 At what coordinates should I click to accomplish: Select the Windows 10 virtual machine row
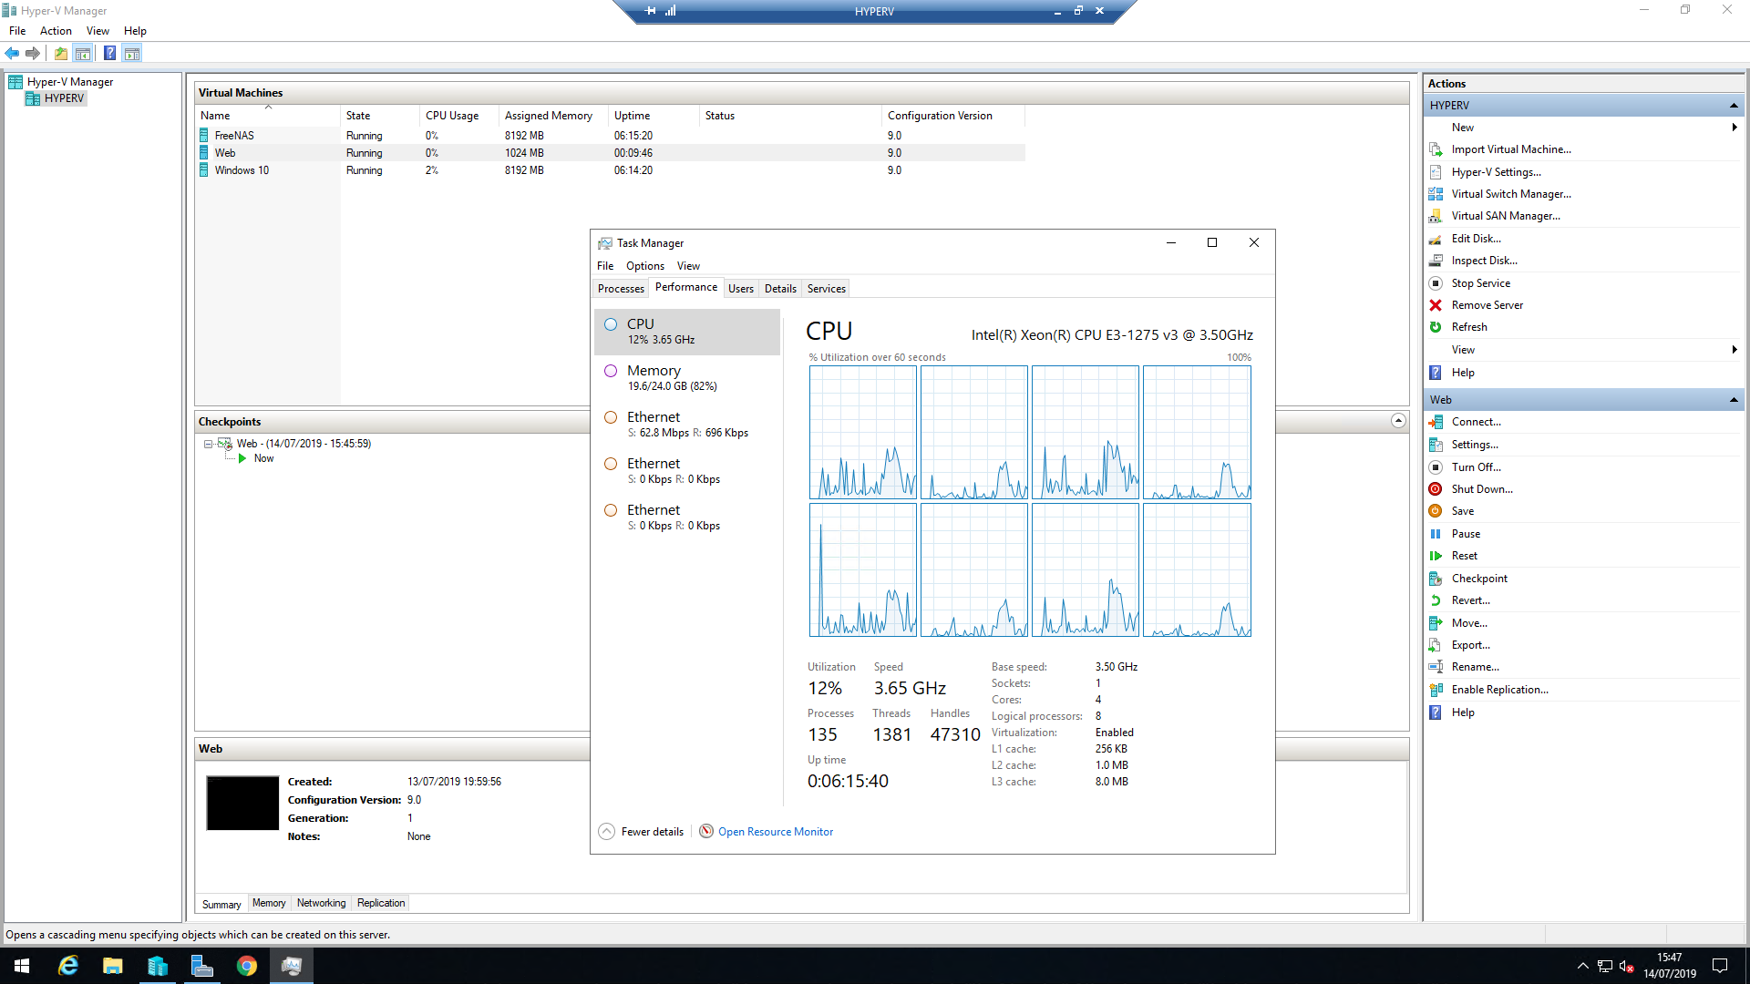tap(611, 170)
